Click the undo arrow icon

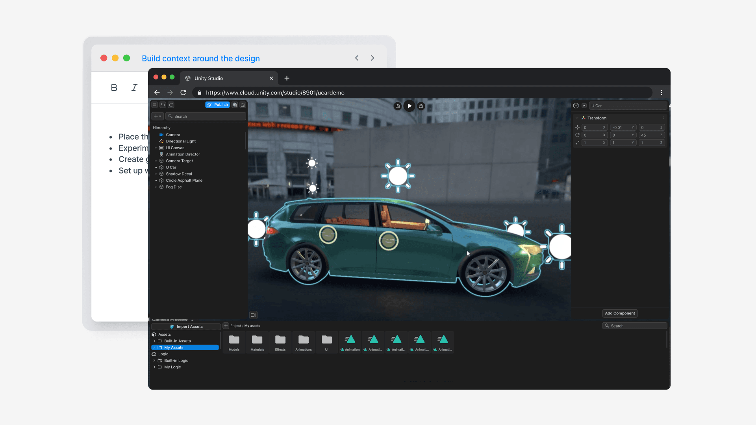coord(163,105)
